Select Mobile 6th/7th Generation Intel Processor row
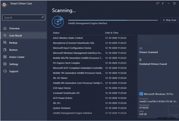Screen dimensions: 179x121 93,58
